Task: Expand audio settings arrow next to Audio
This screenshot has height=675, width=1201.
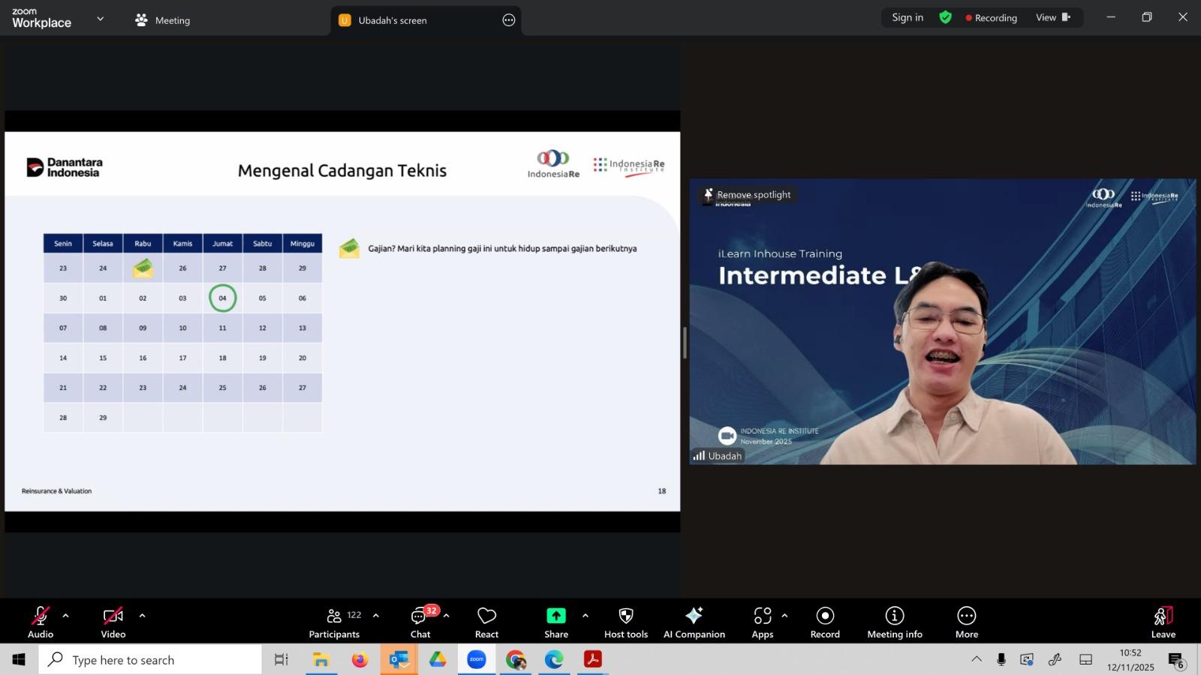Action: (66, 616)
